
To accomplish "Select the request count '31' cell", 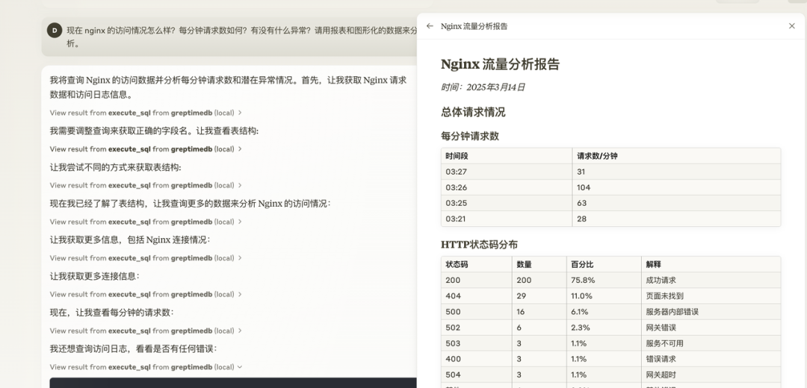I will (676, 172).
